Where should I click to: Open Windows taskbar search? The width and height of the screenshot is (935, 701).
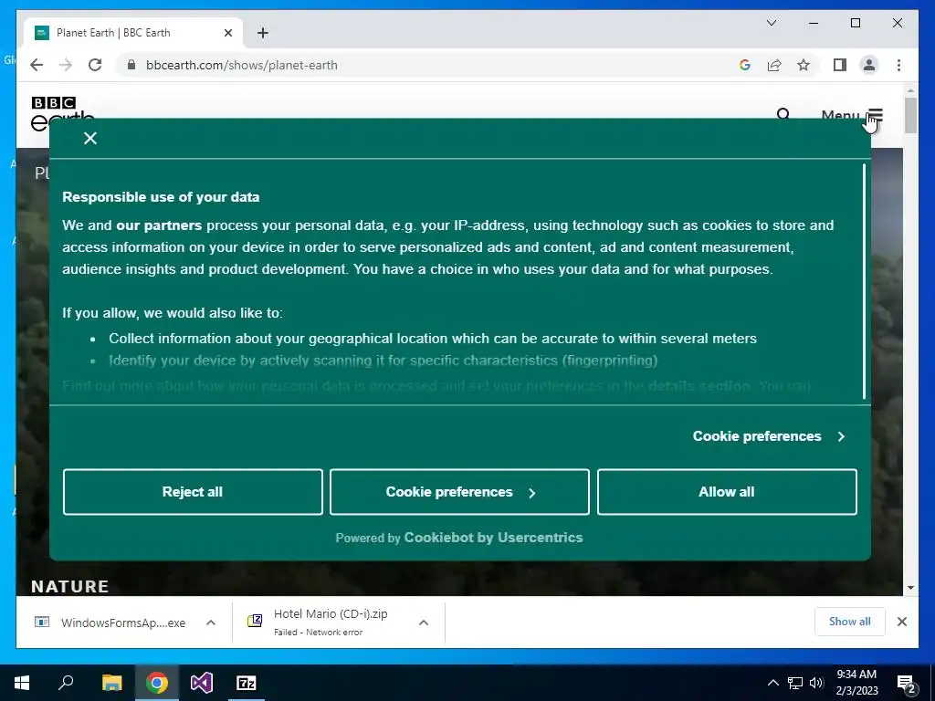(66, 683)
